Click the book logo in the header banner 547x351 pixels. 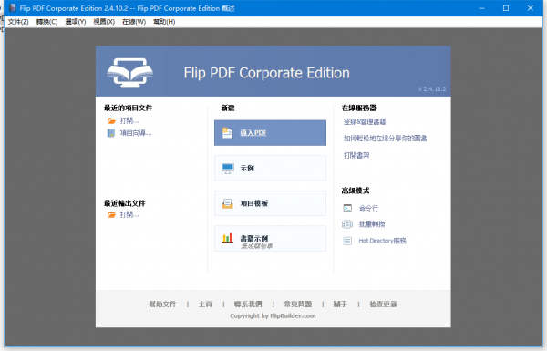click(129, 72)
